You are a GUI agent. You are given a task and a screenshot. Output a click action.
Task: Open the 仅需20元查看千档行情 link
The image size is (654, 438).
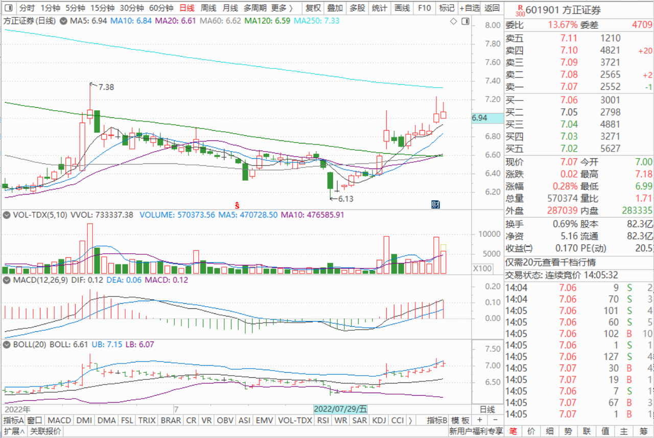tap(550, 262)
